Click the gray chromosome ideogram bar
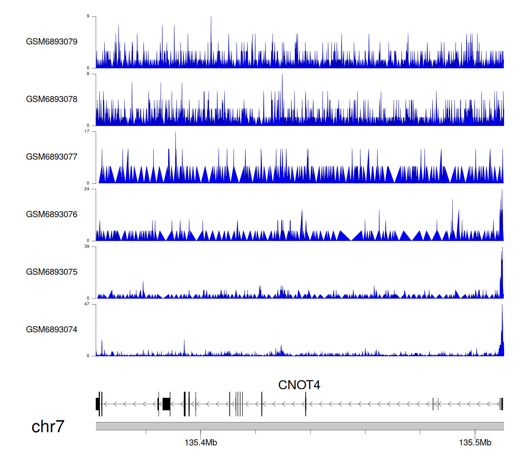This screenshot has width=531, height=467. 299,426
